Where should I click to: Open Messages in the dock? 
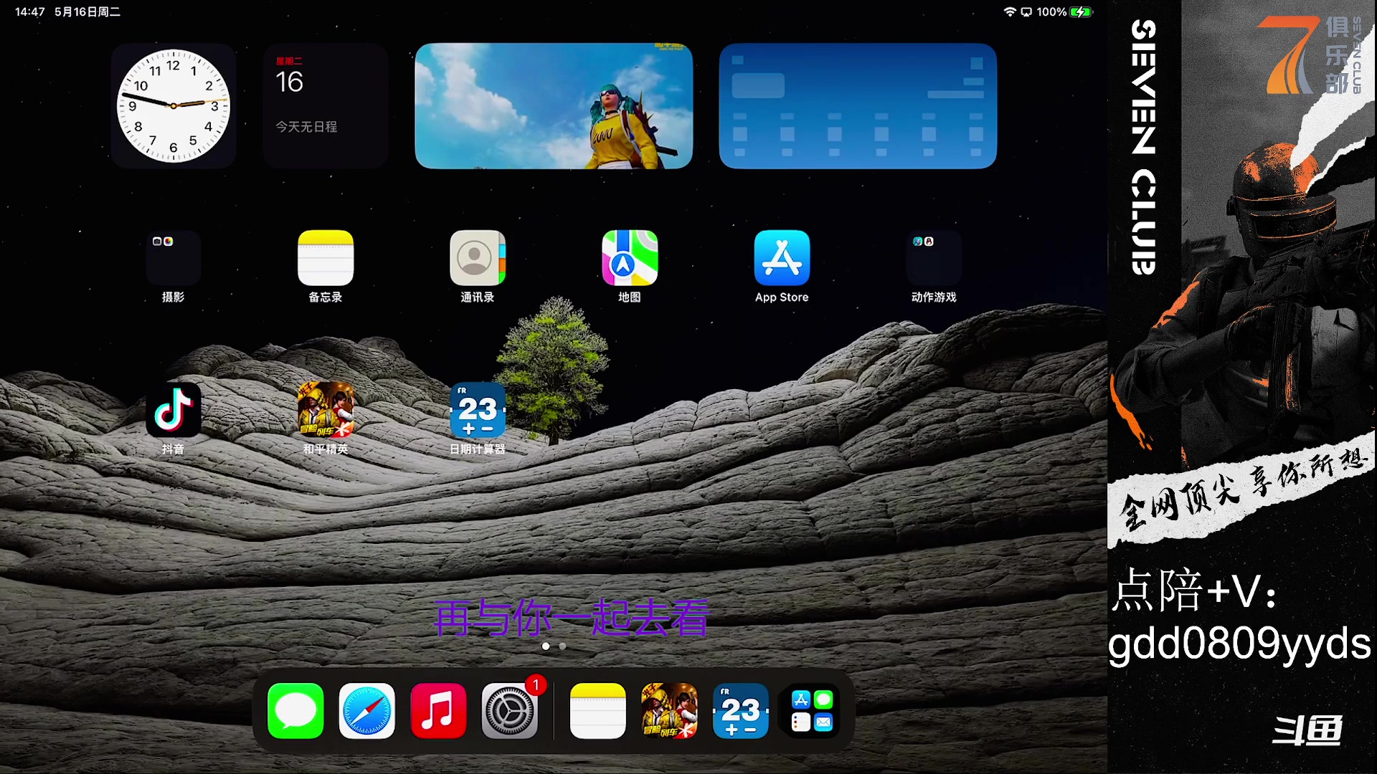295,711
